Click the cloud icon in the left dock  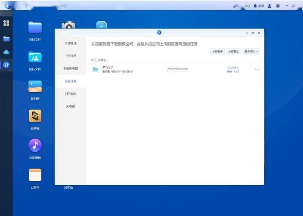6,52
